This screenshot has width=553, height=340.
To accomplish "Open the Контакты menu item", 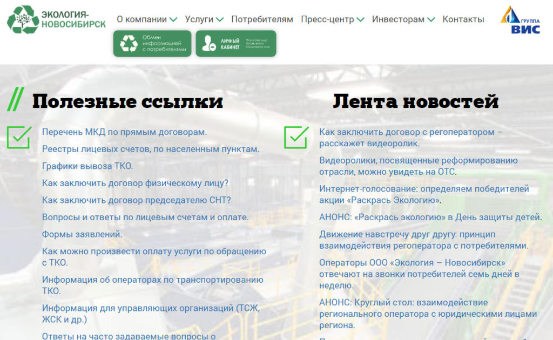I will 463,19.
